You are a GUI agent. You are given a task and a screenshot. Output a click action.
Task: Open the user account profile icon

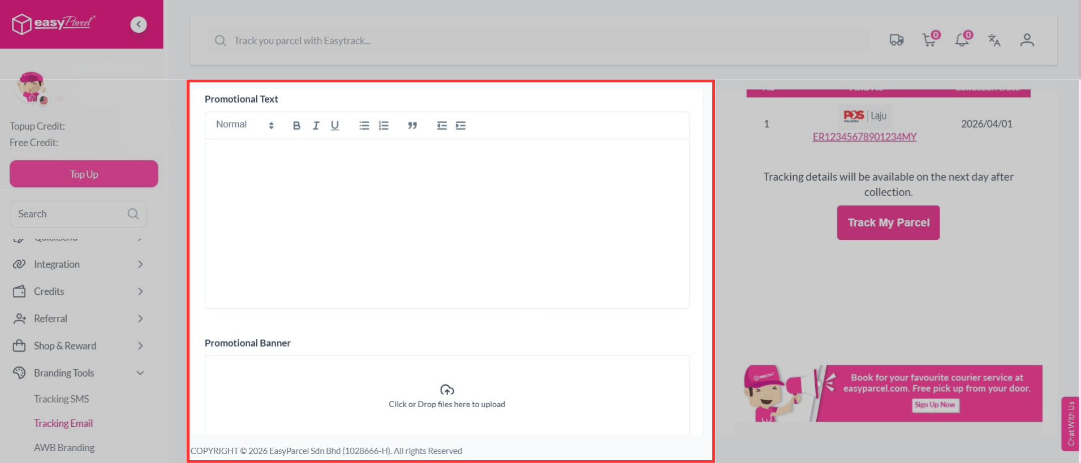pyautogui.click(x=1027, y=40)
